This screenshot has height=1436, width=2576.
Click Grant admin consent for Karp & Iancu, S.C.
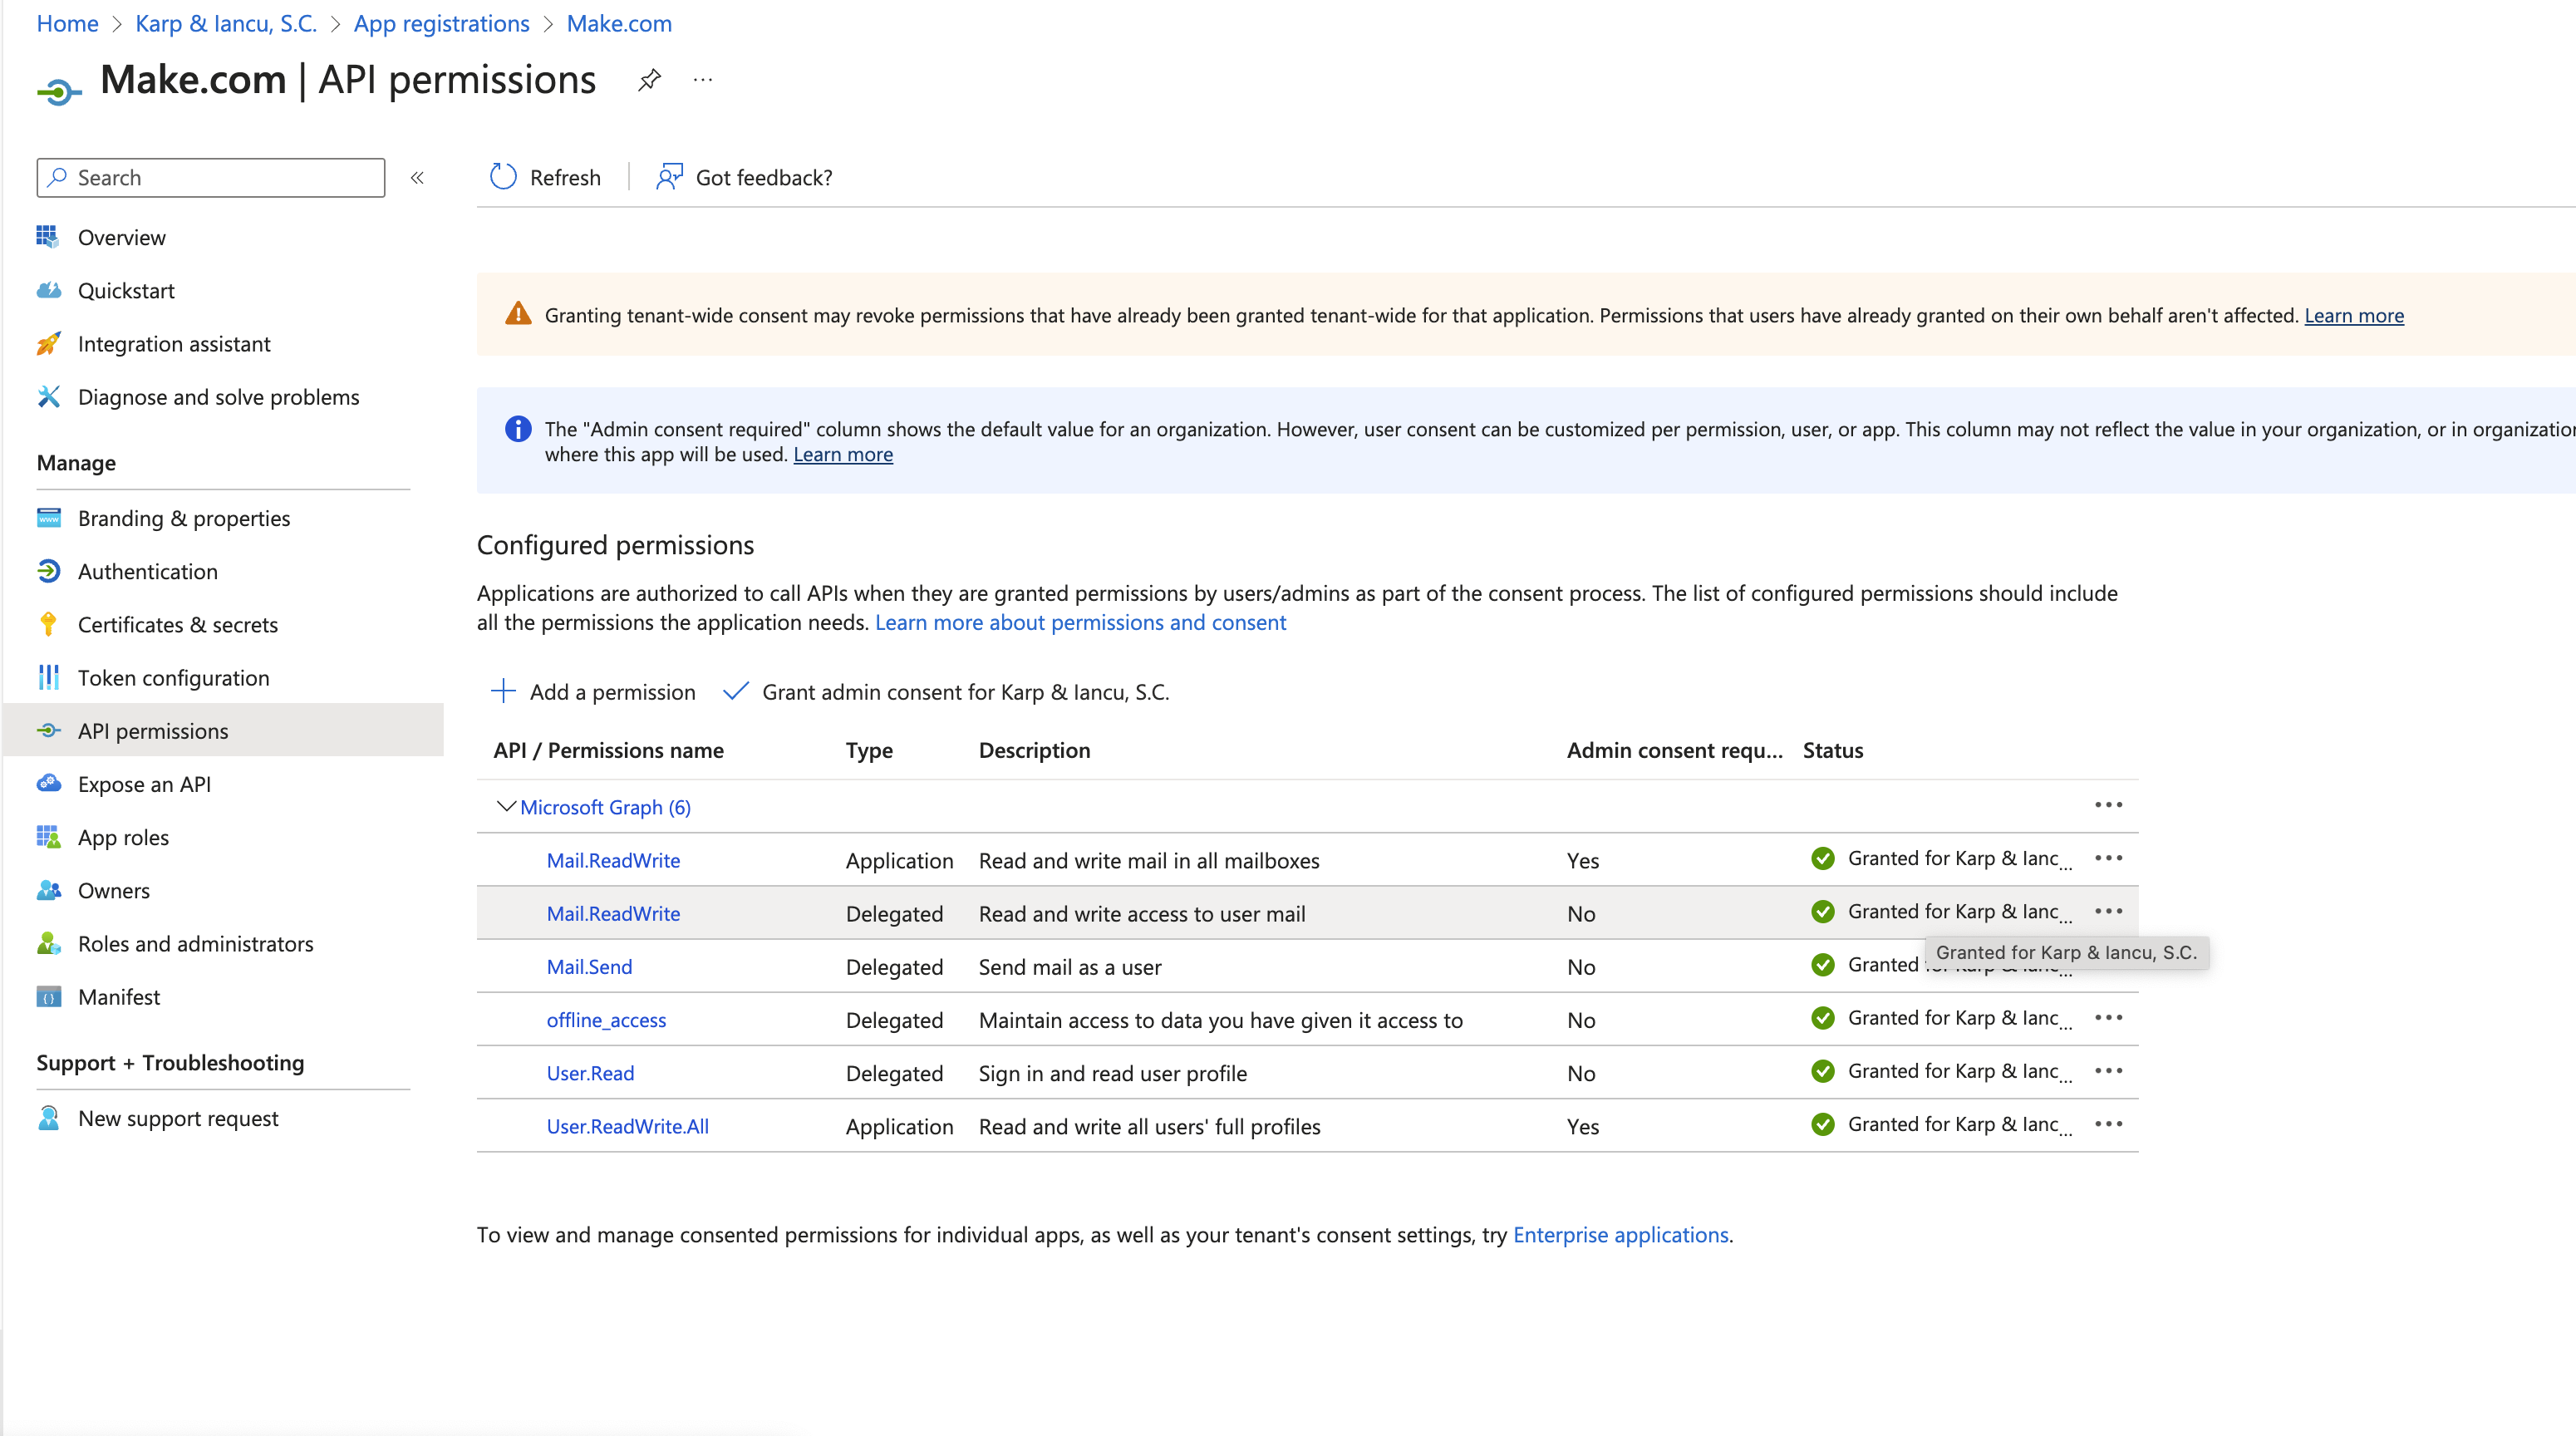coord(946,691)
